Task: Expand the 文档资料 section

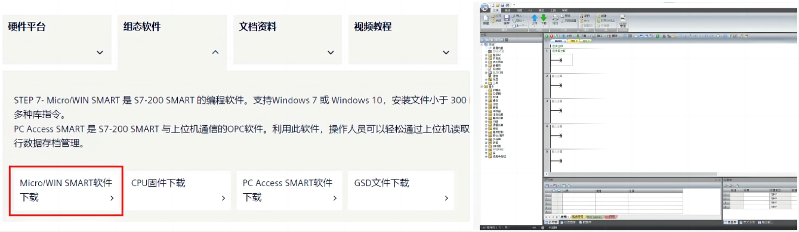Action: 331,52
